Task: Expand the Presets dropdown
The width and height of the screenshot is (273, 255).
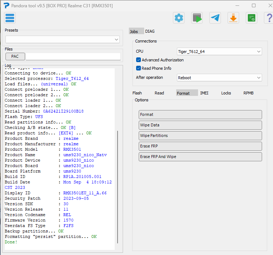Action: [x=62, y=39]
